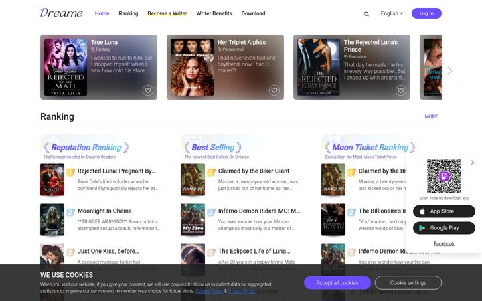Viewport: 482px width, 301px height.
Task: Collapse the QR download panel chevron
Action: [473, 162]
